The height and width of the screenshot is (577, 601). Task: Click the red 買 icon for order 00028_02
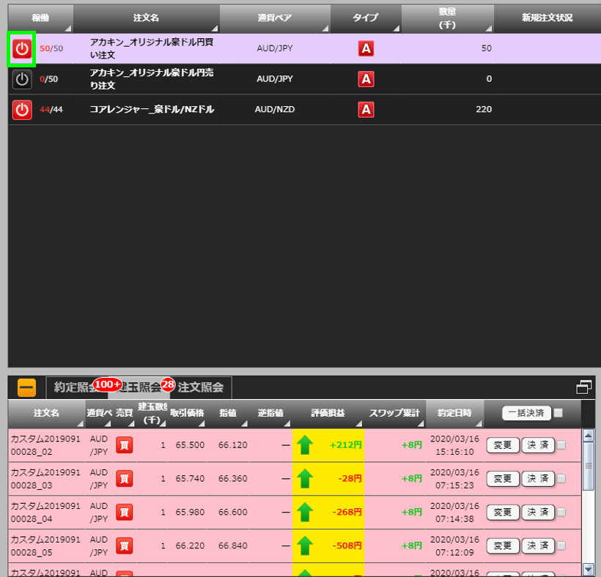[125, 444]
